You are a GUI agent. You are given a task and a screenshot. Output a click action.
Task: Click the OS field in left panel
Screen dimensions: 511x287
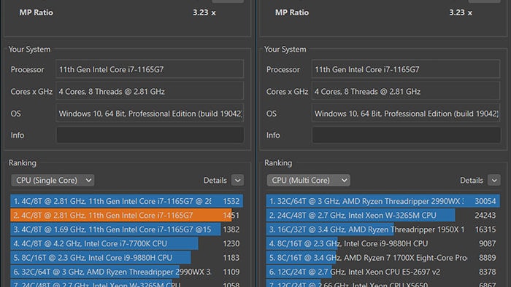(150, 114)
